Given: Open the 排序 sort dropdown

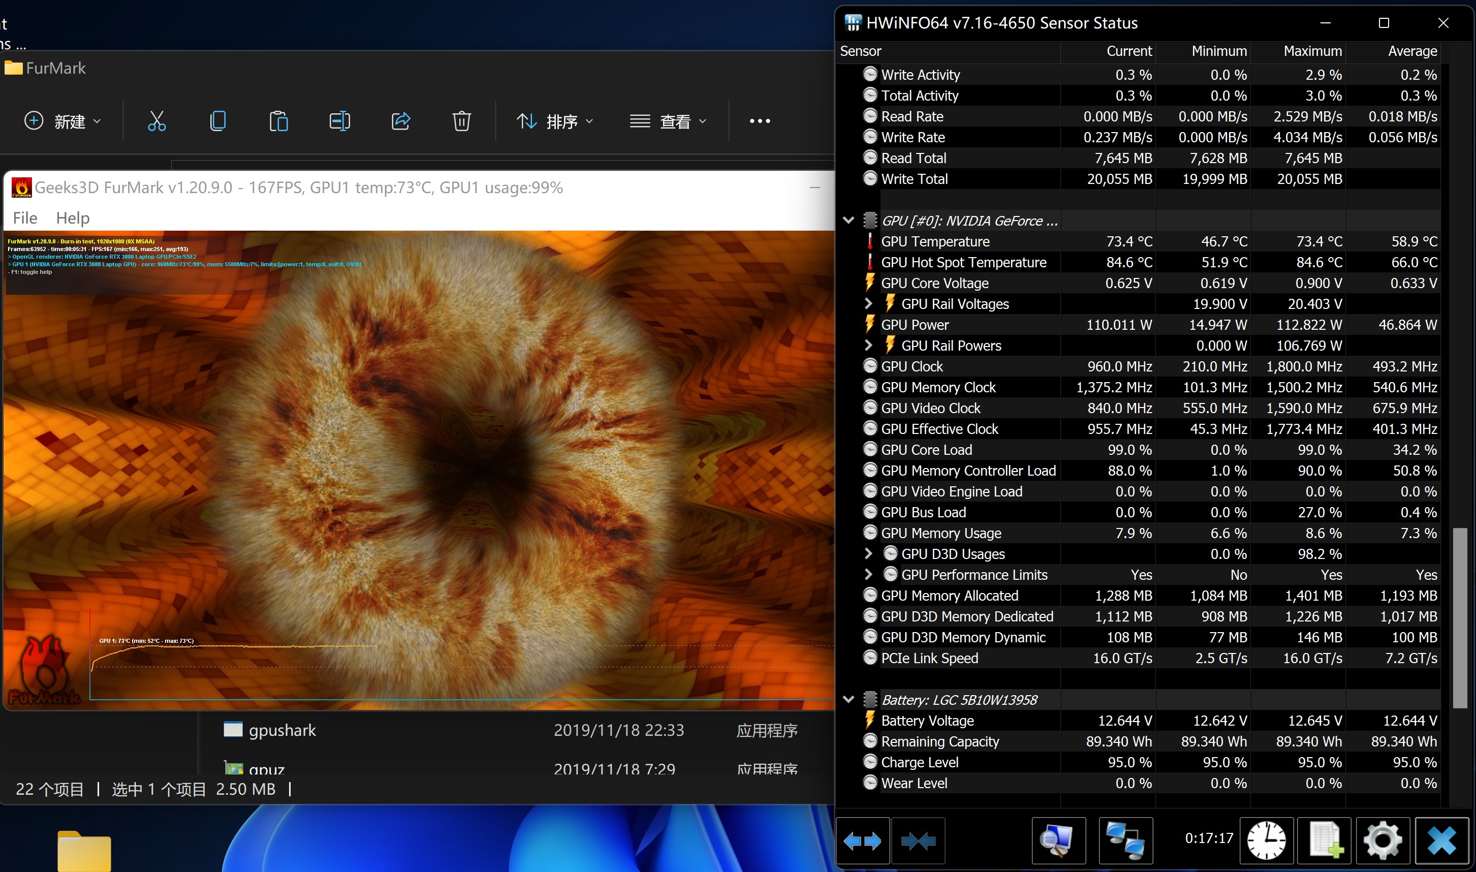Looking at the screenshot, I should click(554, 121).
